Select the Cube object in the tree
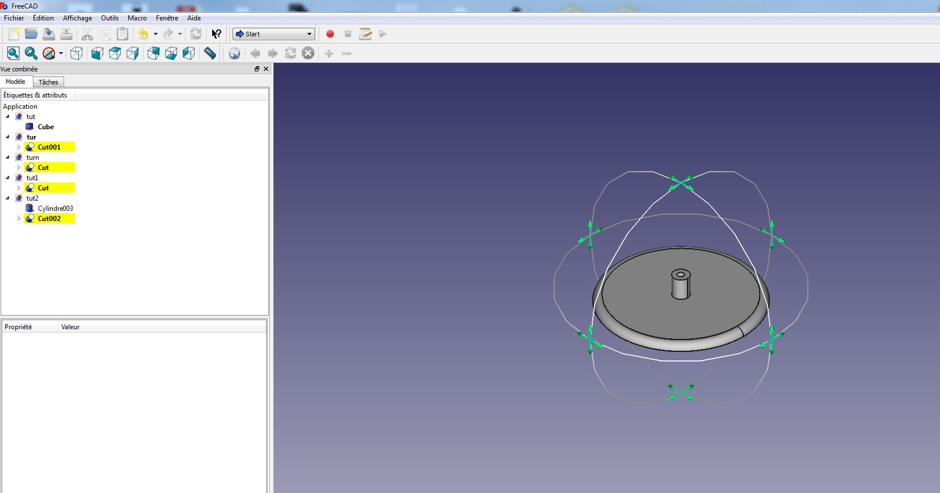The width and height of the screenshot is (940, 493). pyautogui.click(x=45, y=127)
